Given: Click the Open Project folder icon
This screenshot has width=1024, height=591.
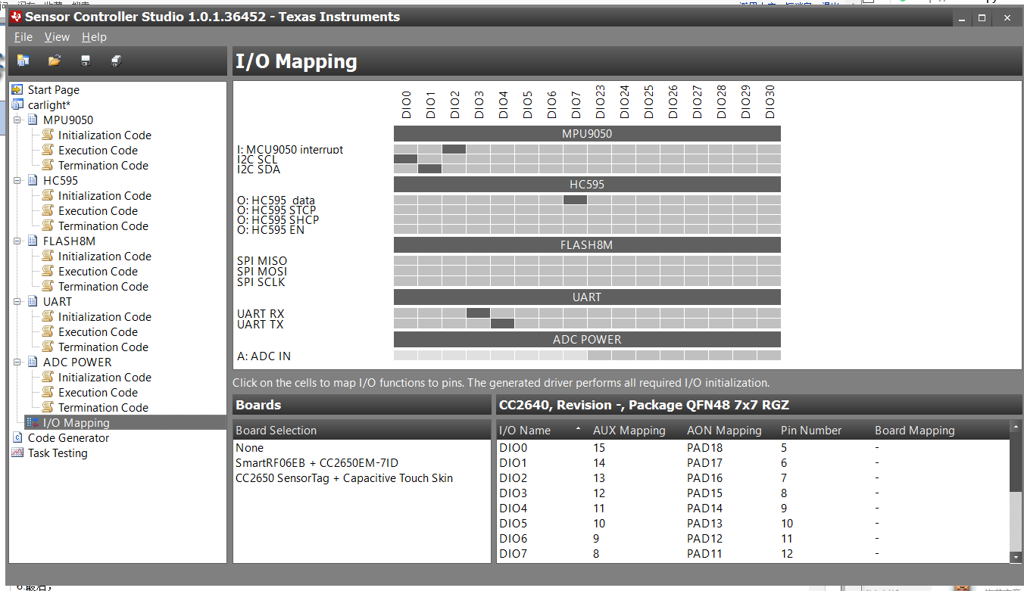Looking at the screenshot, I should coord(55,61).
